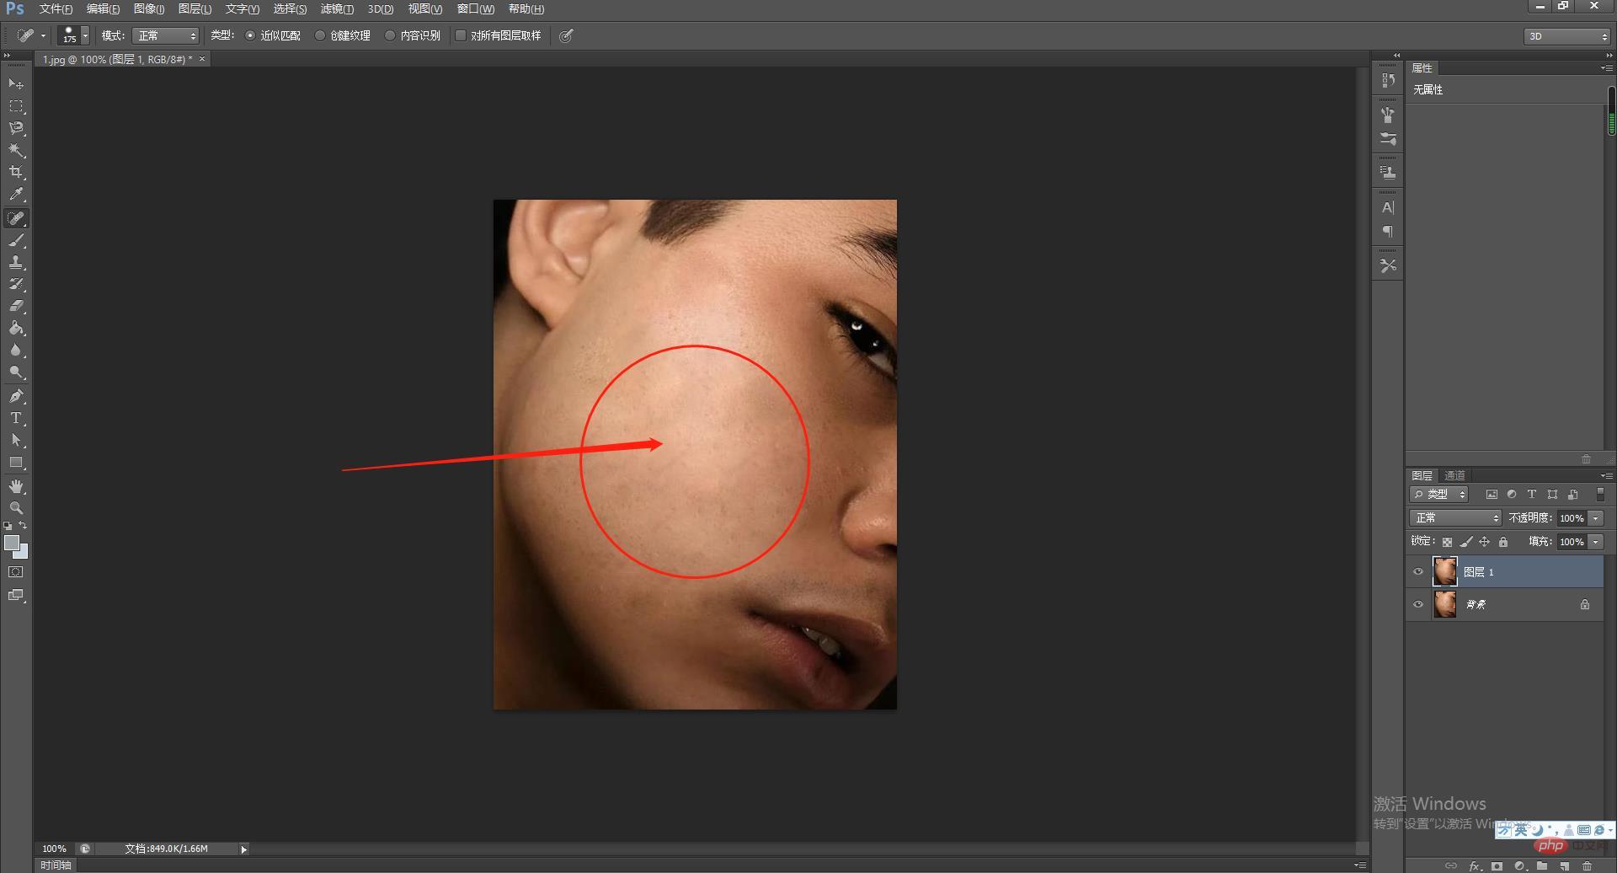The height and width of the screenshot is (873, 1617).
Task: Click the delete layer trash icon
Action: click(x=1588, y=865)
